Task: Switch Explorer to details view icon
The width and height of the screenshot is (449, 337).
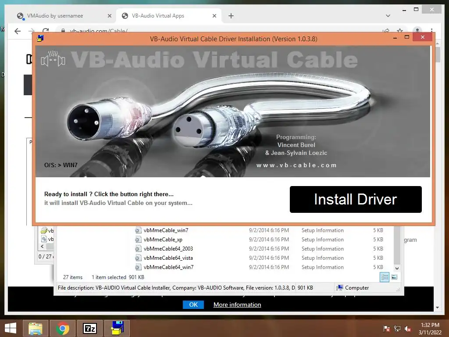Action: click(x=384, y=277)
